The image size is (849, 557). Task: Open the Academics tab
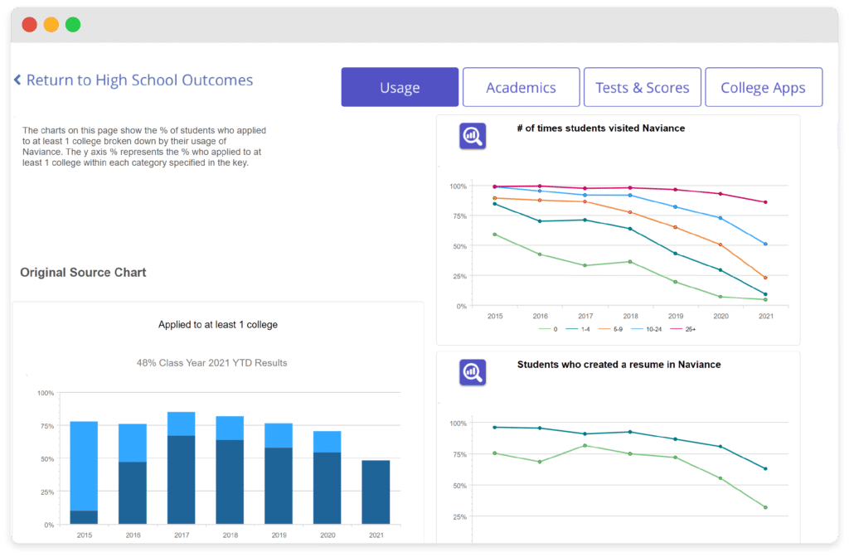coord(521,87)
